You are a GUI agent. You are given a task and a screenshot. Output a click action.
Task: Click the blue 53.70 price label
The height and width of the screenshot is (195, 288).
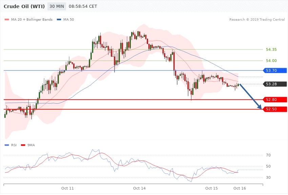(275, 70)
